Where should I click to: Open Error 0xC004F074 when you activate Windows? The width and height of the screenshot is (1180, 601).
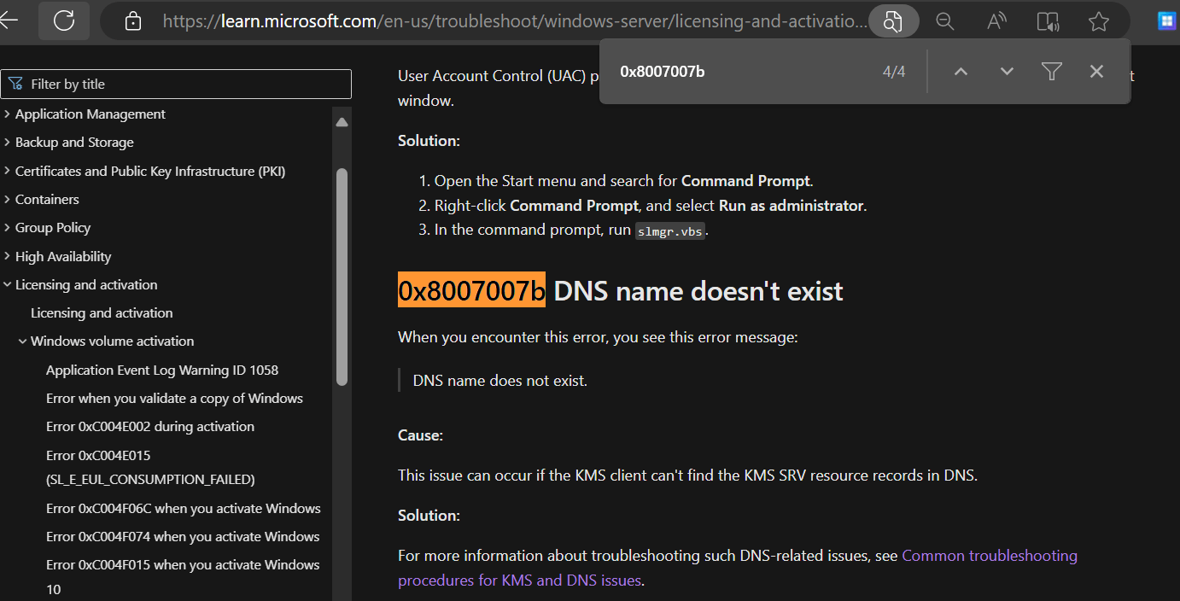[183, 536]
